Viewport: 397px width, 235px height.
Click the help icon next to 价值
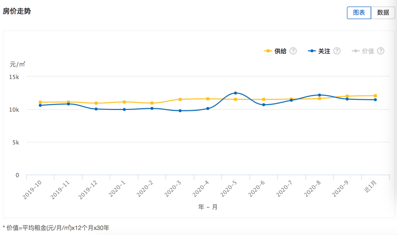pyautogui.click(x=380, y=51)
